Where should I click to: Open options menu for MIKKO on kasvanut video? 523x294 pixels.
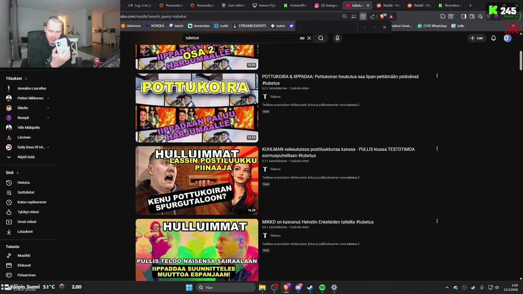437,221
